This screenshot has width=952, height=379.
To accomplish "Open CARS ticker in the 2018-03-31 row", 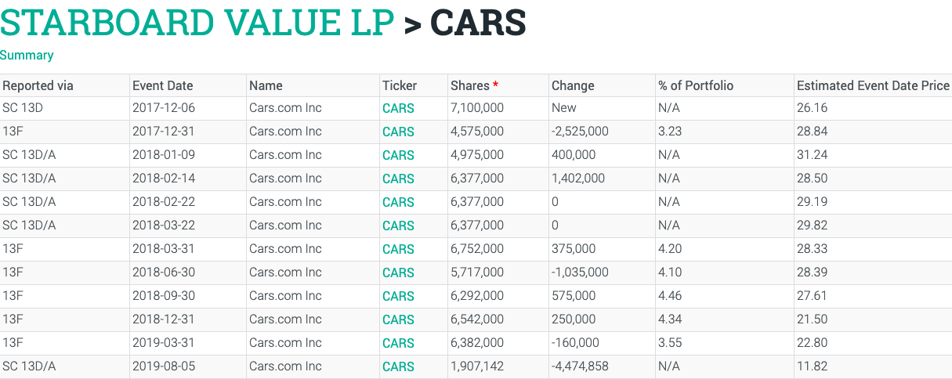I will (x=398, y=249).
